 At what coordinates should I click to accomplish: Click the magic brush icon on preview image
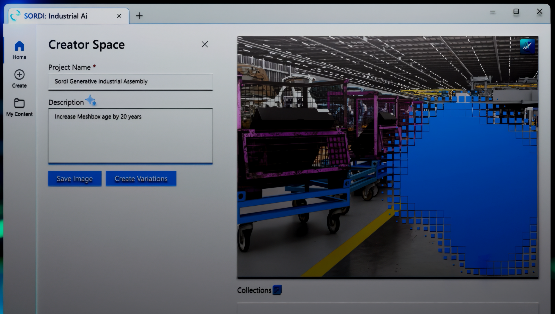(527, 46)
